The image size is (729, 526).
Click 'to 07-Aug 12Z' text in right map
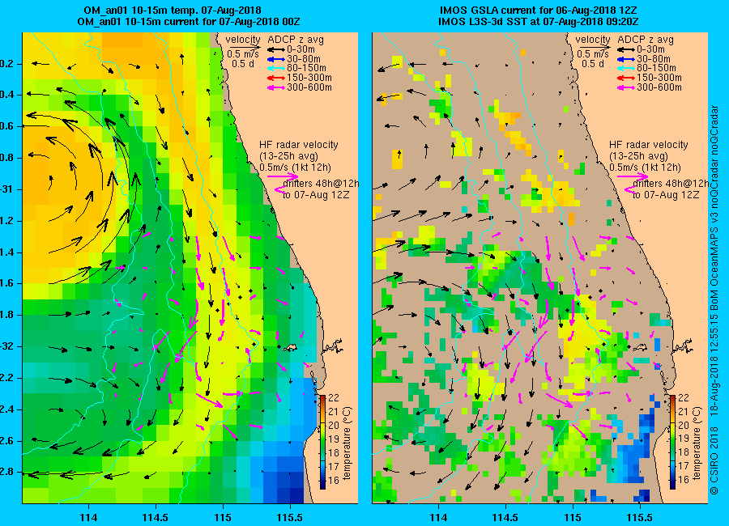point(666,195)
